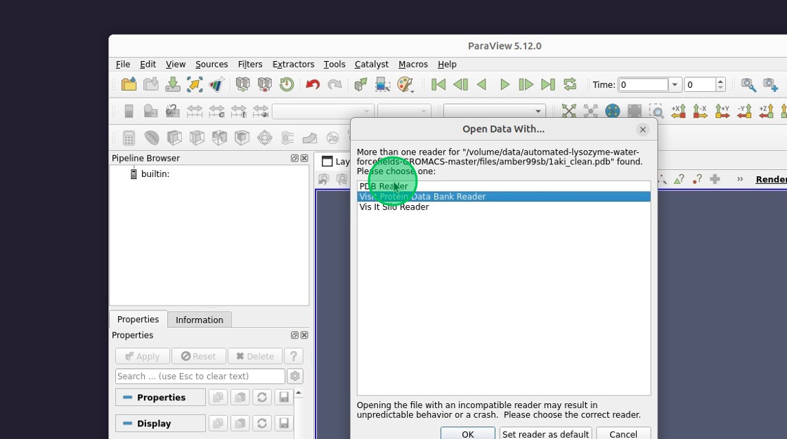Step to the previous animation frame
Screen dimensions: 787x439
point(460,84)
